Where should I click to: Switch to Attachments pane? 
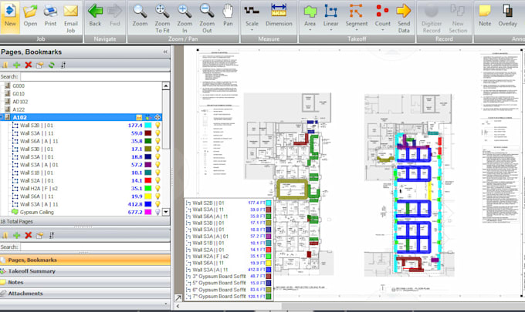pos(85,294)
